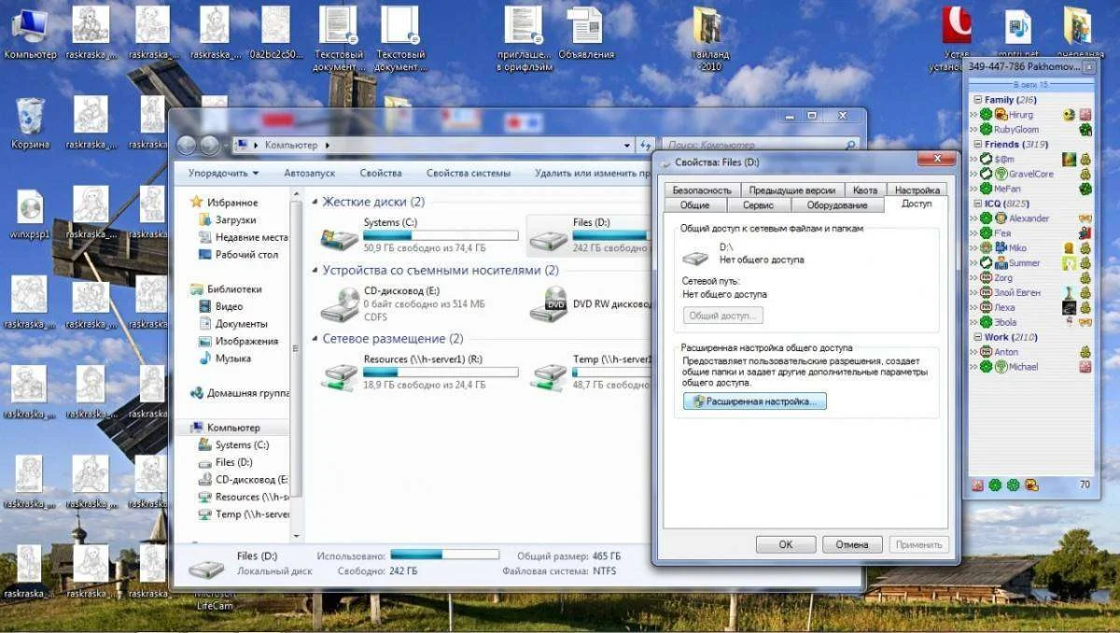Click the Explorer Back navigation arrow

click(x=187, y=145)
